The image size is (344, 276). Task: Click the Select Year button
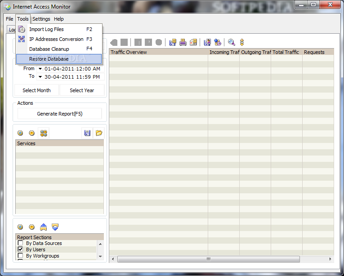(82, 90)
